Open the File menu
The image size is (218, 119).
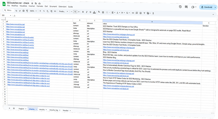pos(8,6)
